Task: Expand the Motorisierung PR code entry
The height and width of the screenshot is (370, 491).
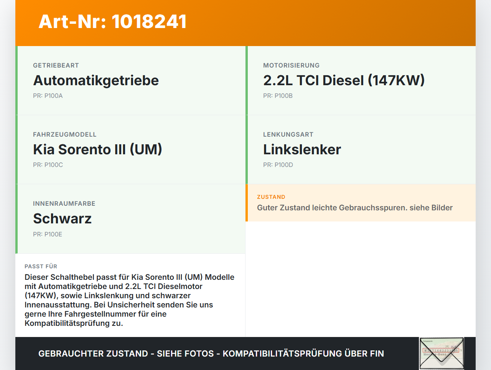Action: pyautogui.click(x=278, y=96)
